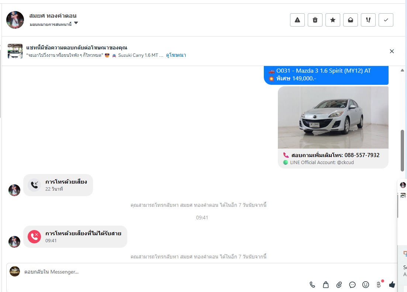Viewport: 407px width, 292px height.
Task: Open shopping bag products icon
Action: pyautogui.click(x=326, y=285)
